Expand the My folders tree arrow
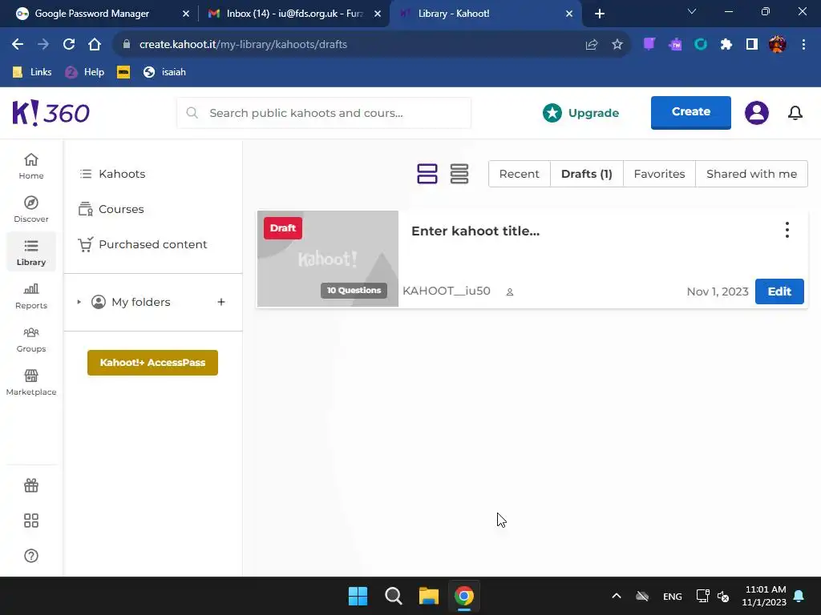 pos(79,302)
